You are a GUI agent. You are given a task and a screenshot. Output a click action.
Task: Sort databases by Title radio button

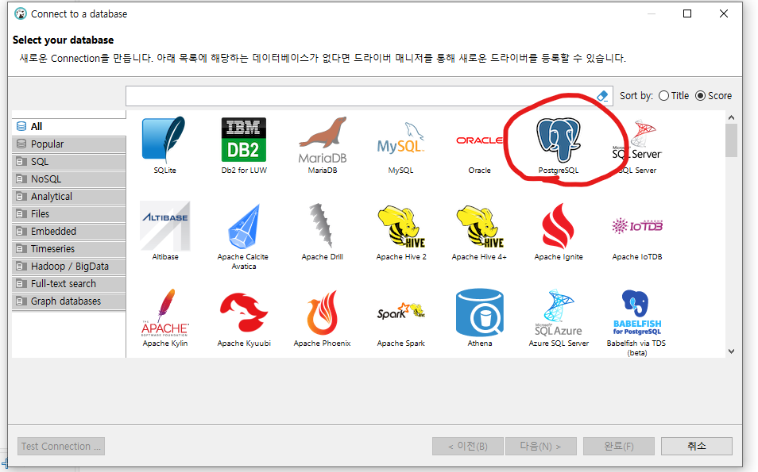[x=663, y=96]
